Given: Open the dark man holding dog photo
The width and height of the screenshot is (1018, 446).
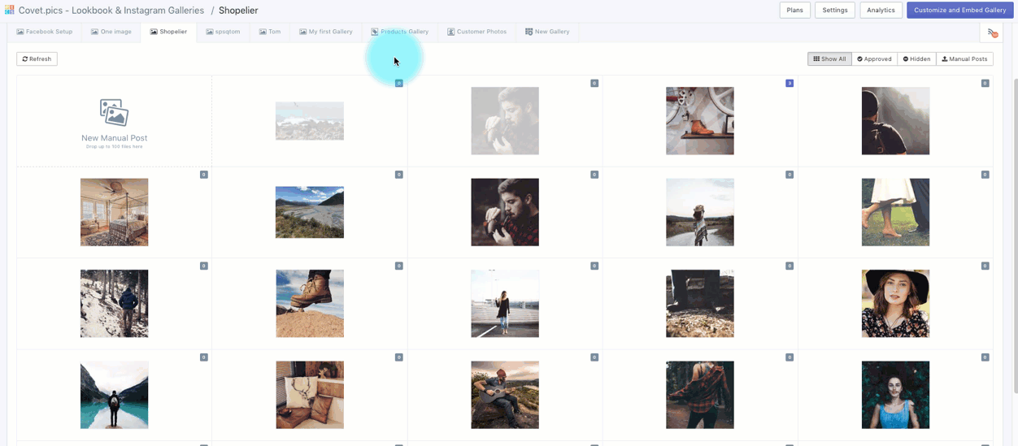Looking at the screenshot, I should (x=505, y=212).
